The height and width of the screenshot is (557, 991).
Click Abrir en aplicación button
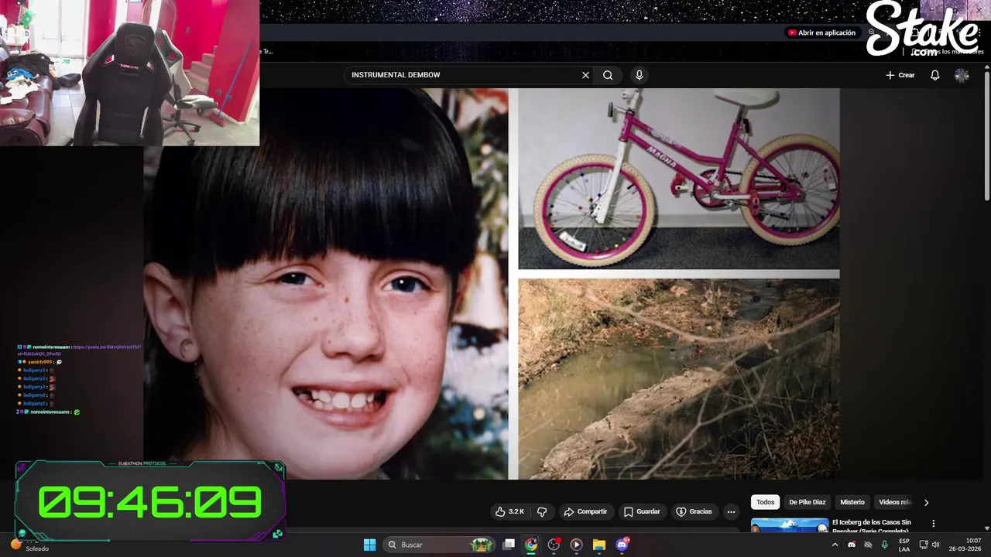click(x=821, y=32)
